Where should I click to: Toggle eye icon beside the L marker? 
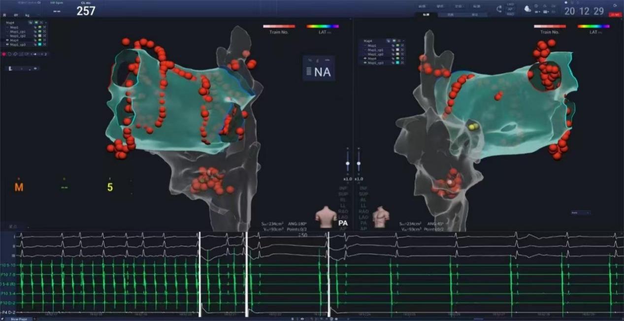click(35, 68)
